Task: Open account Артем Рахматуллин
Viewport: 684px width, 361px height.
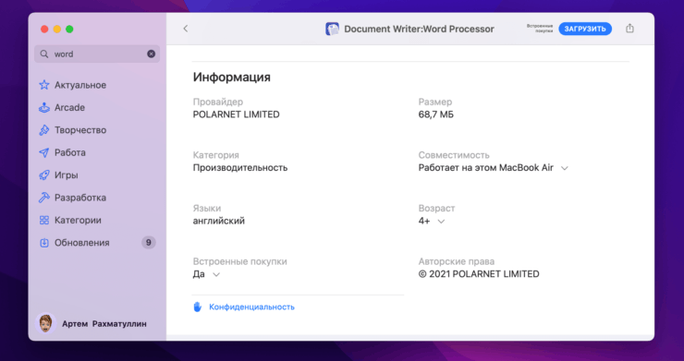Action: pos(104,324)
